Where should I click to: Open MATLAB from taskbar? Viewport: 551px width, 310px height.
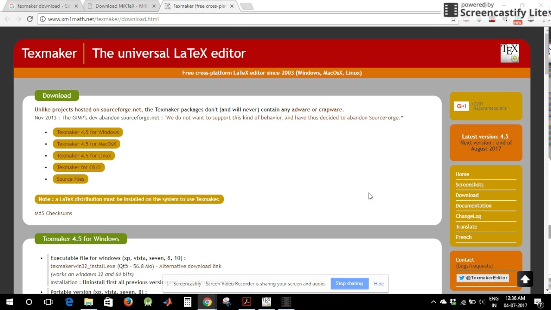[167, 302]
